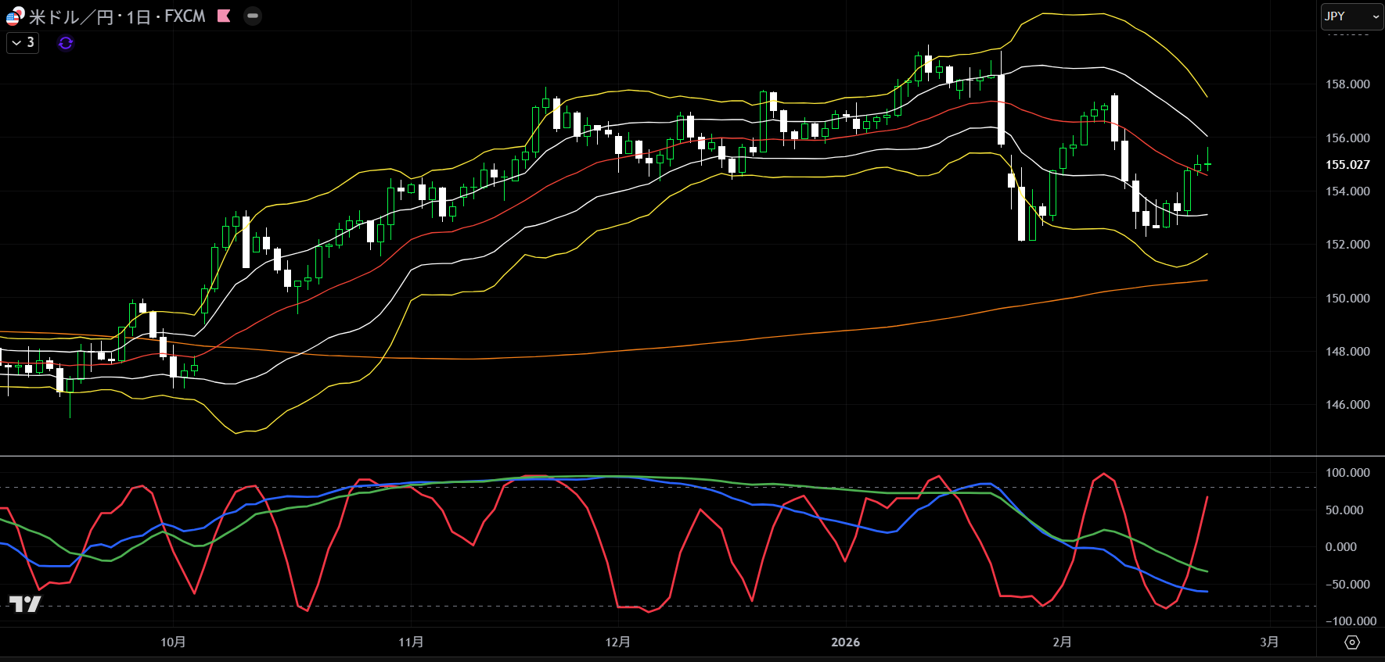Image resolution: width=1385 pixels, height=662 pixels.
Task: Click the 158.000 level on price scale
Action: [x=1347, y=84]
